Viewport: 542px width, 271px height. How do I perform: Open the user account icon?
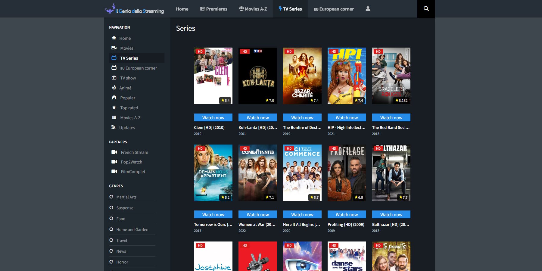368,9
